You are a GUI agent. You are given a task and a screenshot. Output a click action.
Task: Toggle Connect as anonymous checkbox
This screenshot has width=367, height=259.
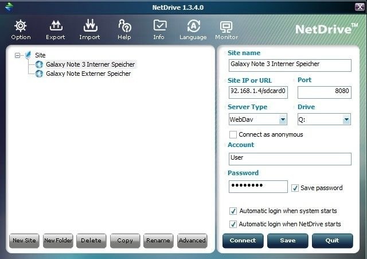(x=233, y=135)
